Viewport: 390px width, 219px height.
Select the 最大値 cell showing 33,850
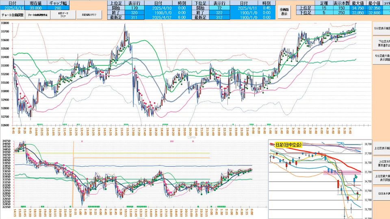[x=357, y=13]
